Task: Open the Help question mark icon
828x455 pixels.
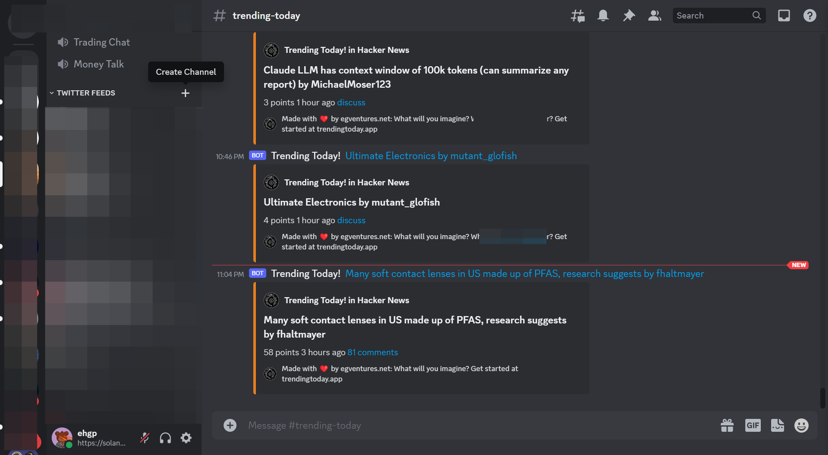Action: coord(810,16)
